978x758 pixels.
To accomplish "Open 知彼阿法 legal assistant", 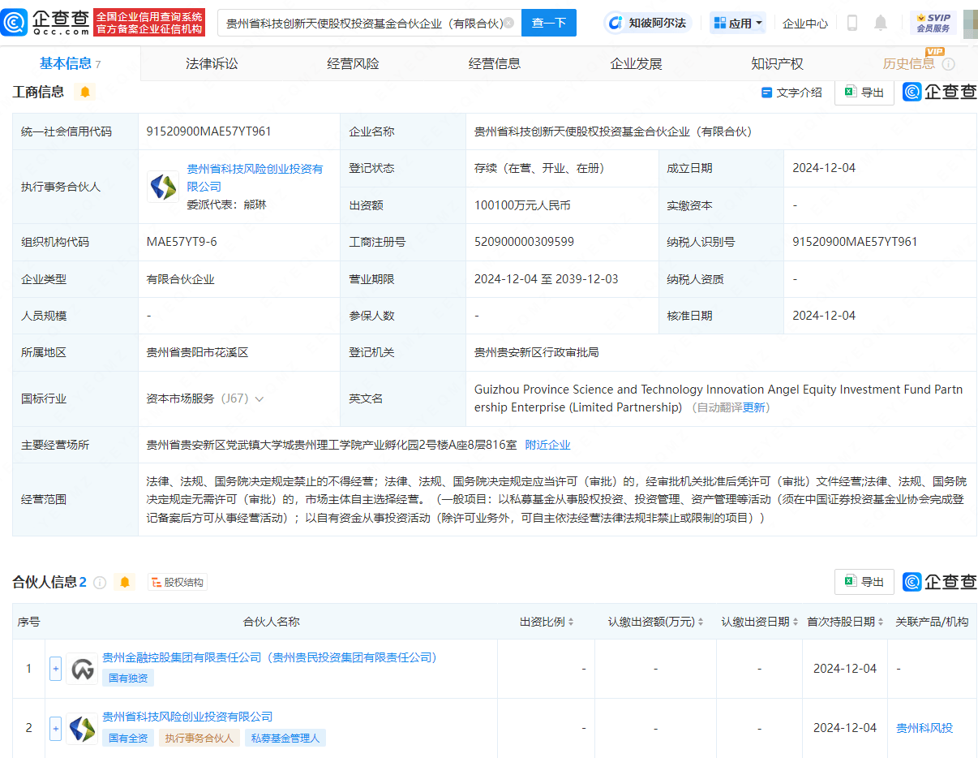I will (x=647, y=23).
